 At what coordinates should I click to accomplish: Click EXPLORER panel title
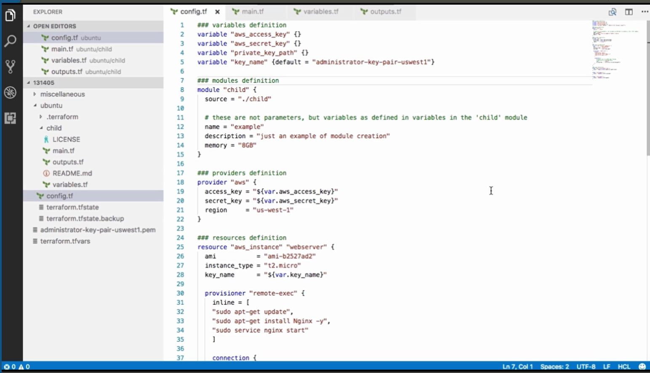coord(48,12)
